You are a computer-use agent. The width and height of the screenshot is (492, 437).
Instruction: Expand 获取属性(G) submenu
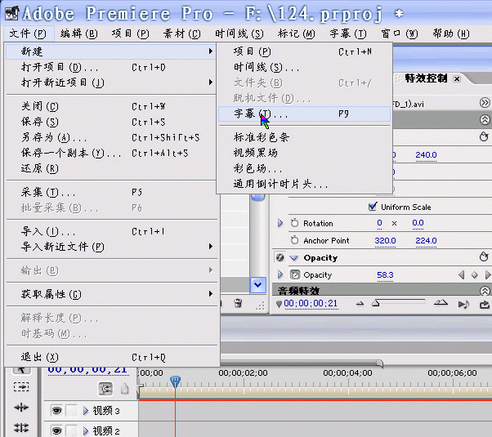(111, 294)
